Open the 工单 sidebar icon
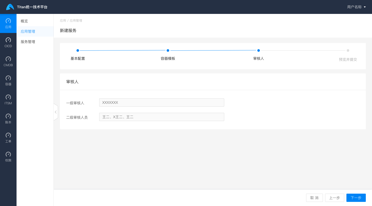 [8, 138]
